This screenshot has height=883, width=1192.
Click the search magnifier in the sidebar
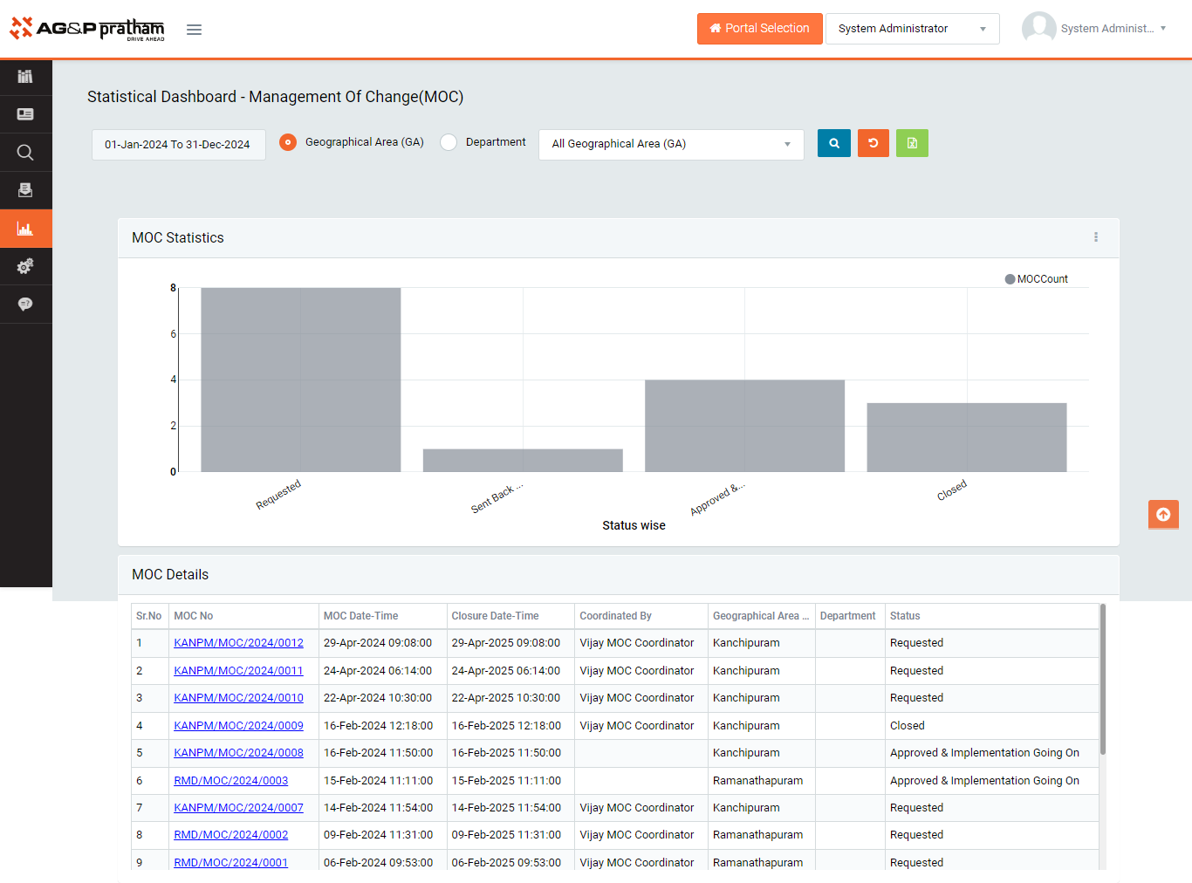[25, 153]
